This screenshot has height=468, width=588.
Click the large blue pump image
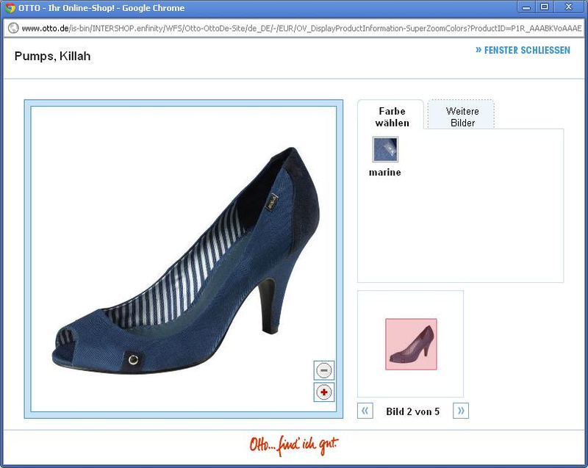tap(184, 257)
